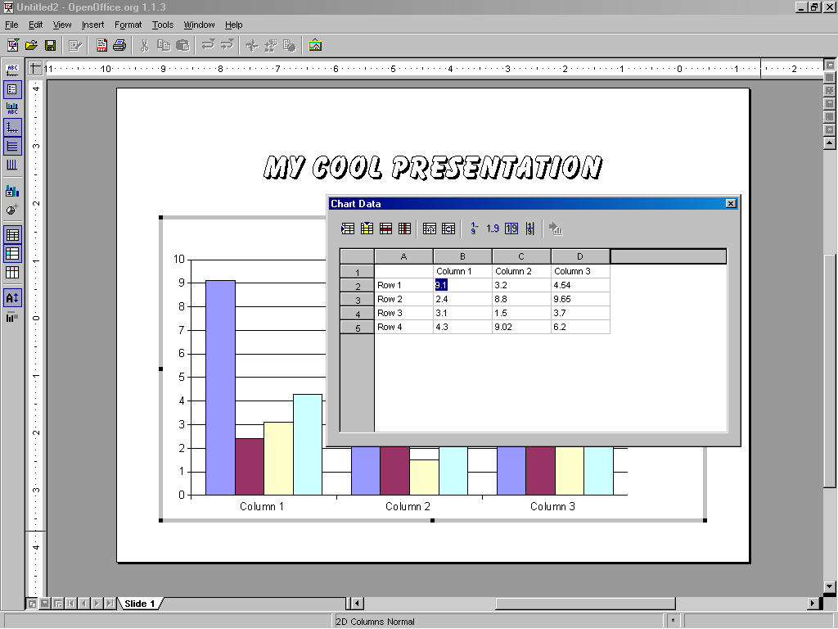
Task: Click the Save document floppy icon
Action: 50,45
